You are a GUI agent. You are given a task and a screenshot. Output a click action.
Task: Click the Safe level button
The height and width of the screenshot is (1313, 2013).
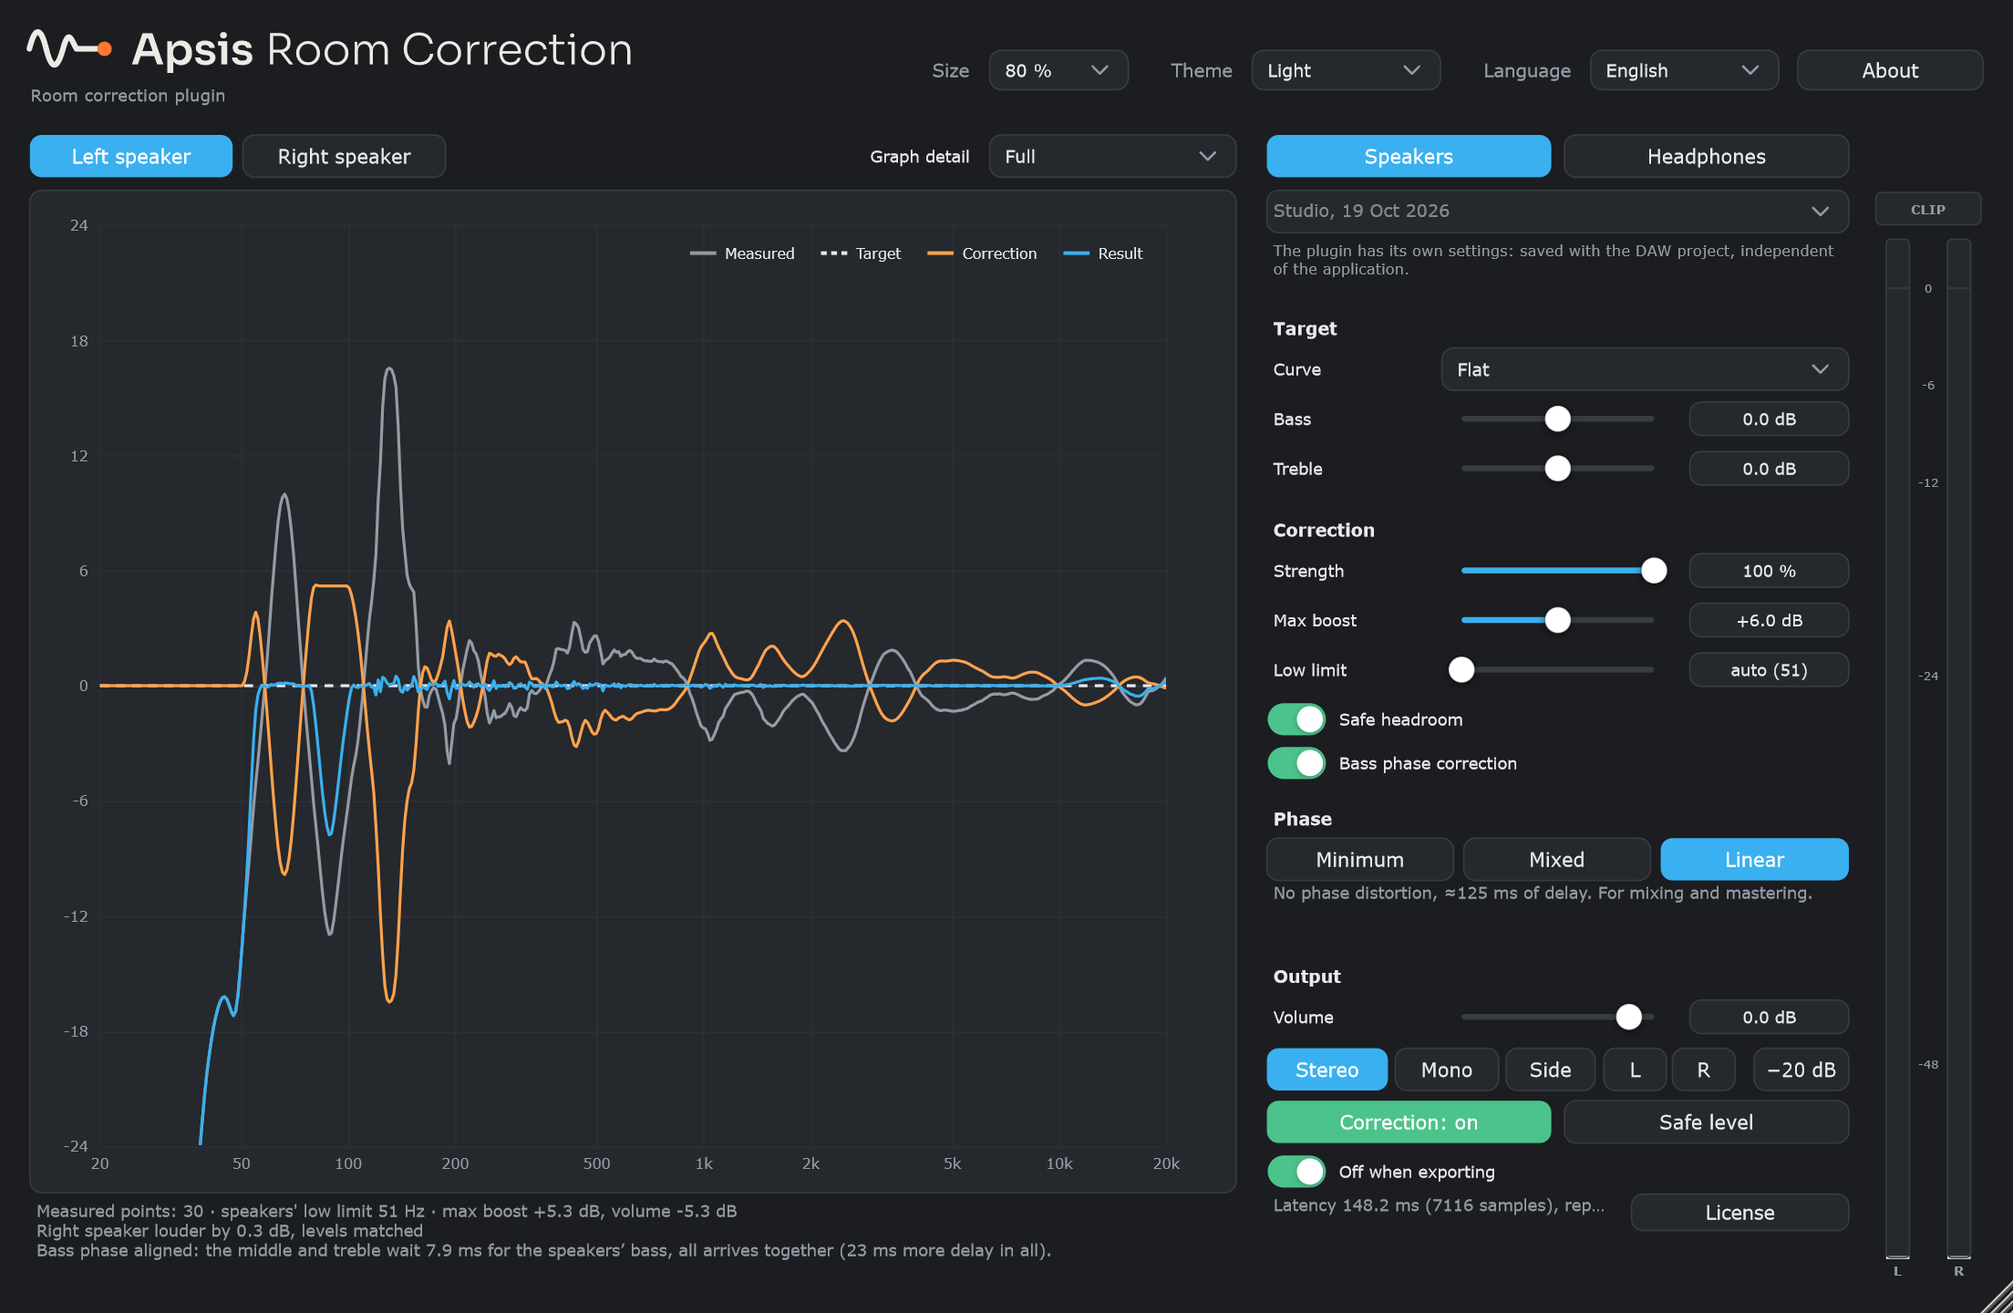point(1706,1122)
